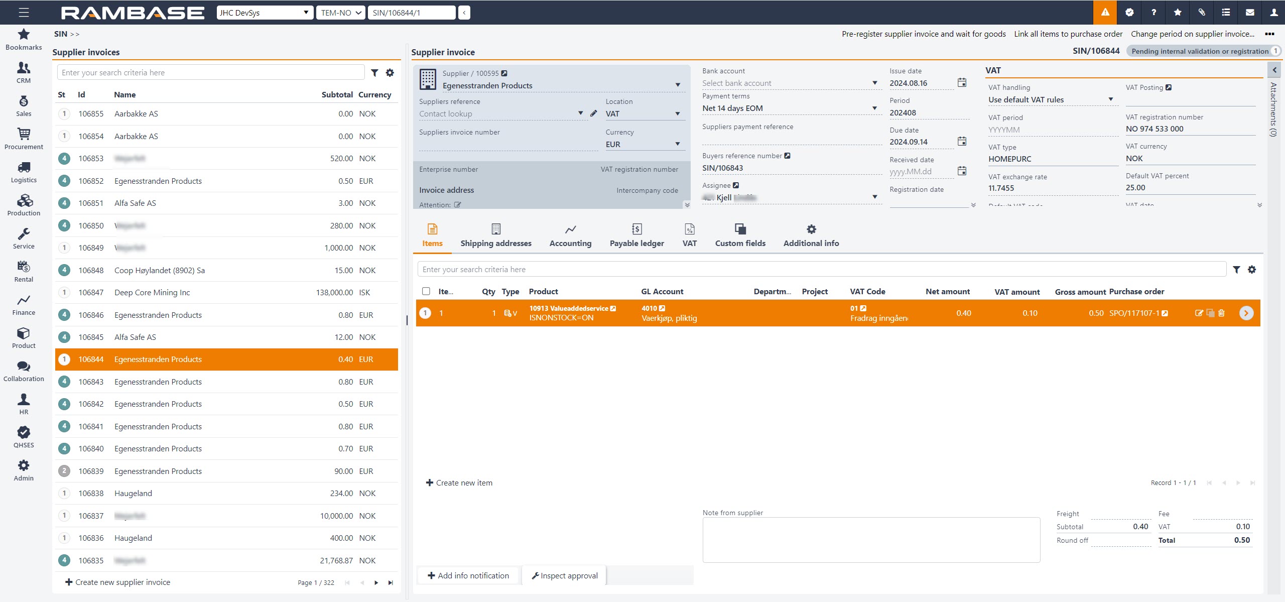Click the hamburger menu icon
The width and height of the screenshot is (1285, 602).
tap(24, 12)
